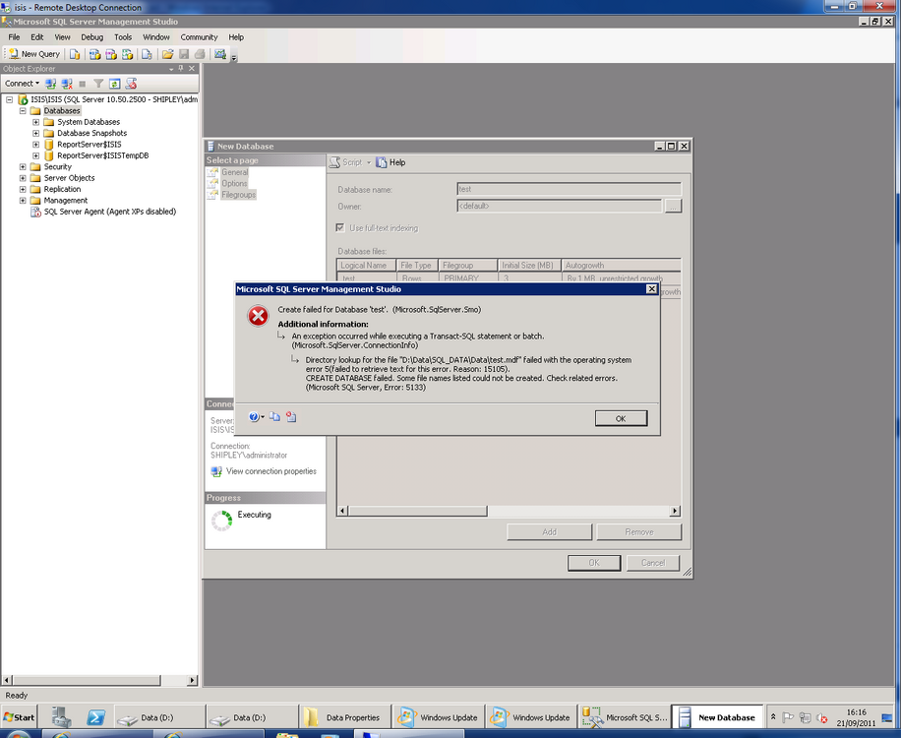Click the copy message text icon
Viewport: 901px width, 738px height.
tap(274, 417)
